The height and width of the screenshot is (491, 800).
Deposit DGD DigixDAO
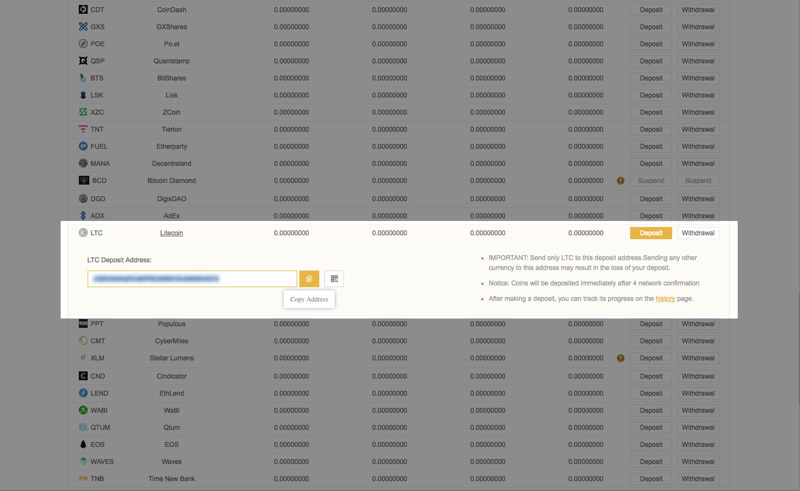click(x=651, y=199)
